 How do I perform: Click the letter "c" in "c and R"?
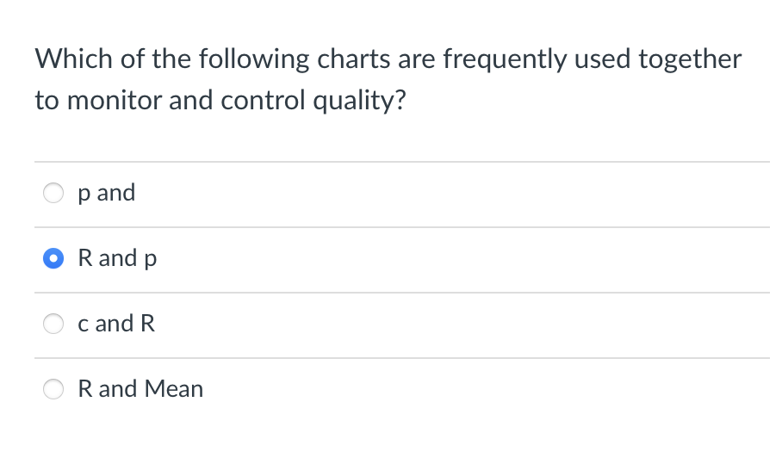[x=83, y=325]
